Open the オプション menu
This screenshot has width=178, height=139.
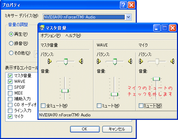[x=51, y=36]
